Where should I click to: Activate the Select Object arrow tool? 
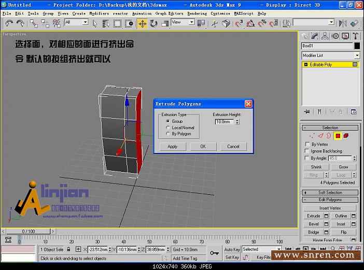tap(94, 23)
